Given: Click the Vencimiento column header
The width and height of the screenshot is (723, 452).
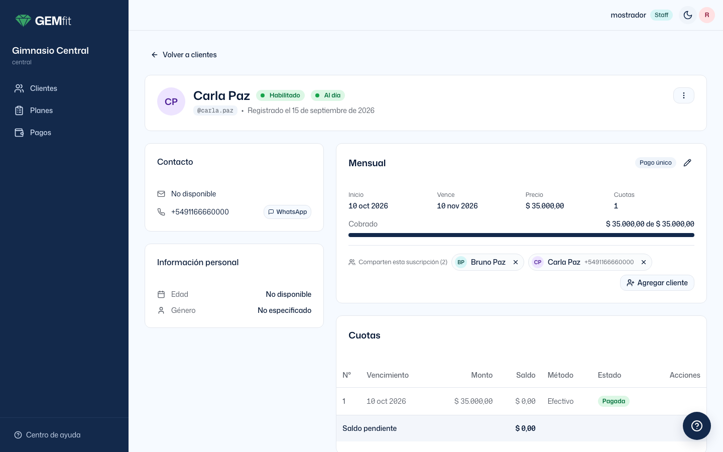Looking at the screenshot, I should point(388,375).
